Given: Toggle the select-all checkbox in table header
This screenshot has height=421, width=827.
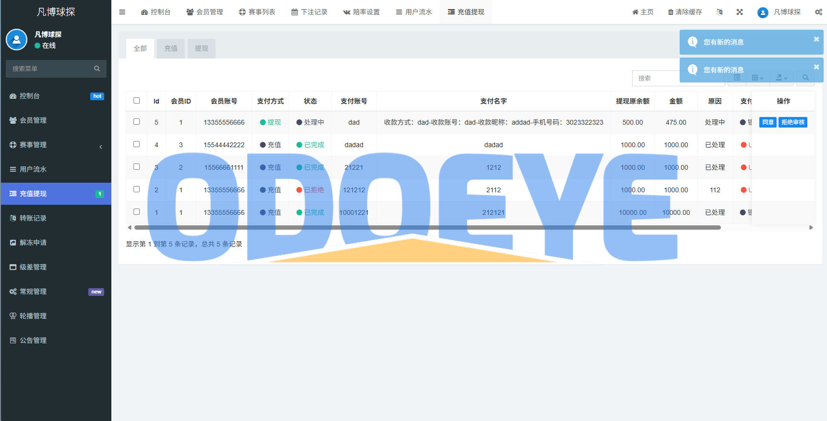Looking at the screenshot, I should tap(136, 101).
